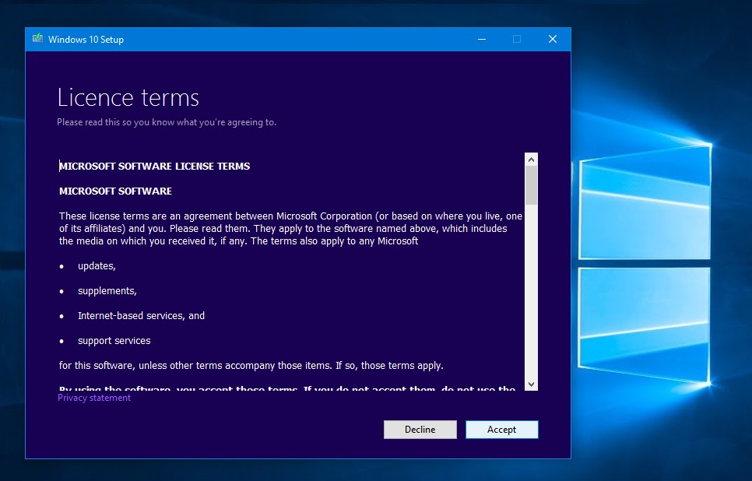This screenshot has height=481, width=752.
Task: Select the 'support services' bullet item
Action: pos(114,340)
